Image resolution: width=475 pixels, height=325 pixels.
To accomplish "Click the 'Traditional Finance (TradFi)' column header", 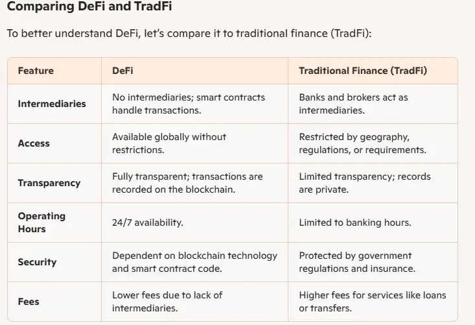I will [x=363, y=71].
